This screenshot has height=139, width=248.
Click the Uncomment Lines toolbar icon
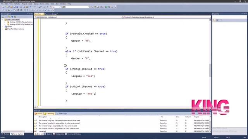28,10
